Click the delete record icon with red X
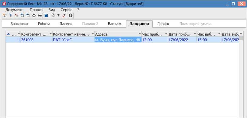 coord(16,15)
